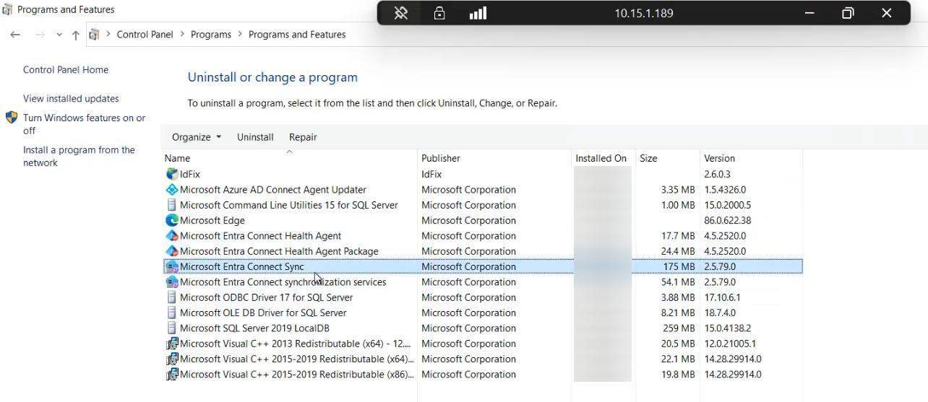Select Microsoft Entra Connect synchronization services
Screen dimensions: 928x402
(283, 282)
